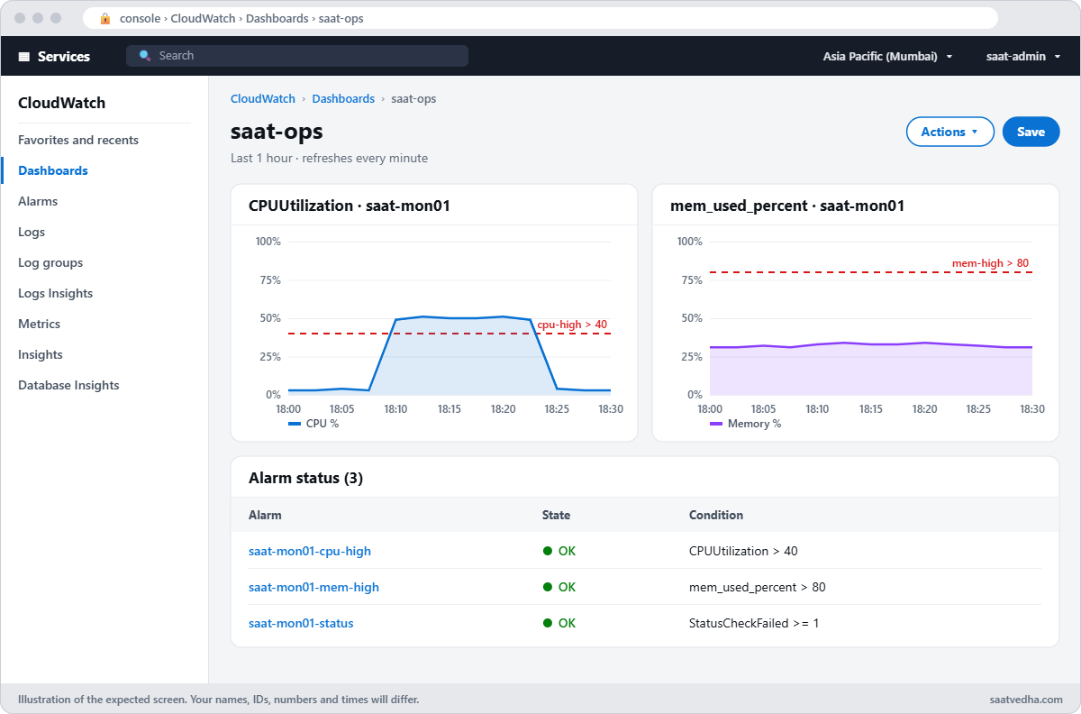Click 'Last 1 hour · refreshes every minute' text

329,158
